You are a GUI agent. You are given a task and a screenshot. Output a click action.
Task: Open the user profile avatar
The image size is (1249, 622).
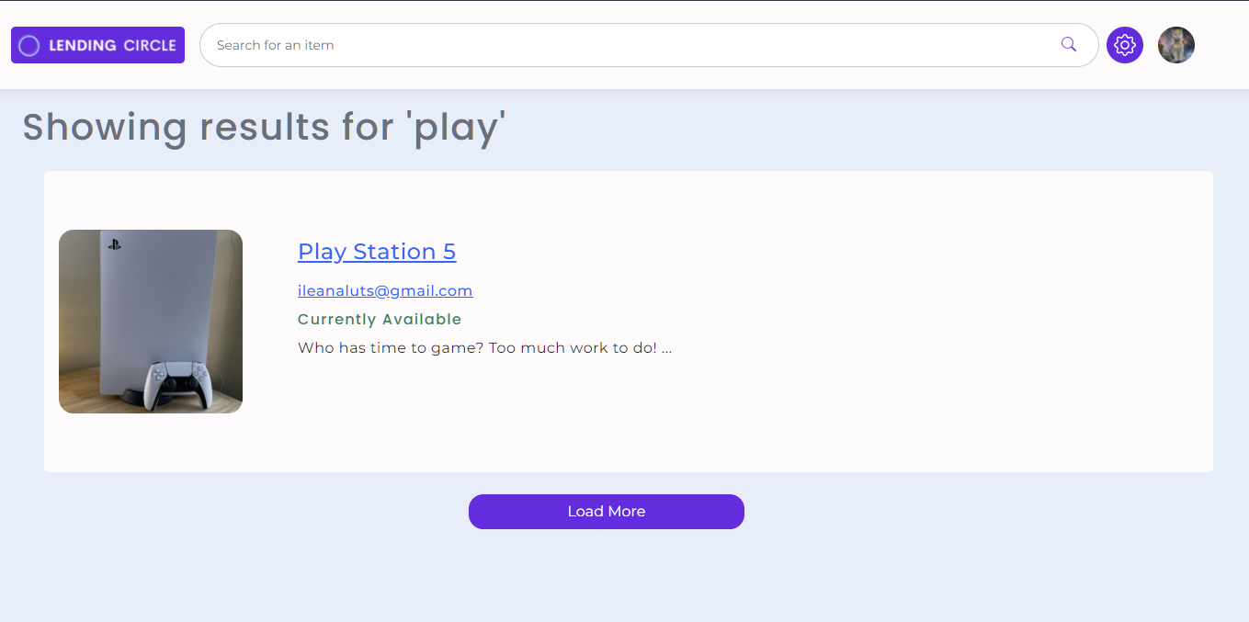(x=1175, y=45)
